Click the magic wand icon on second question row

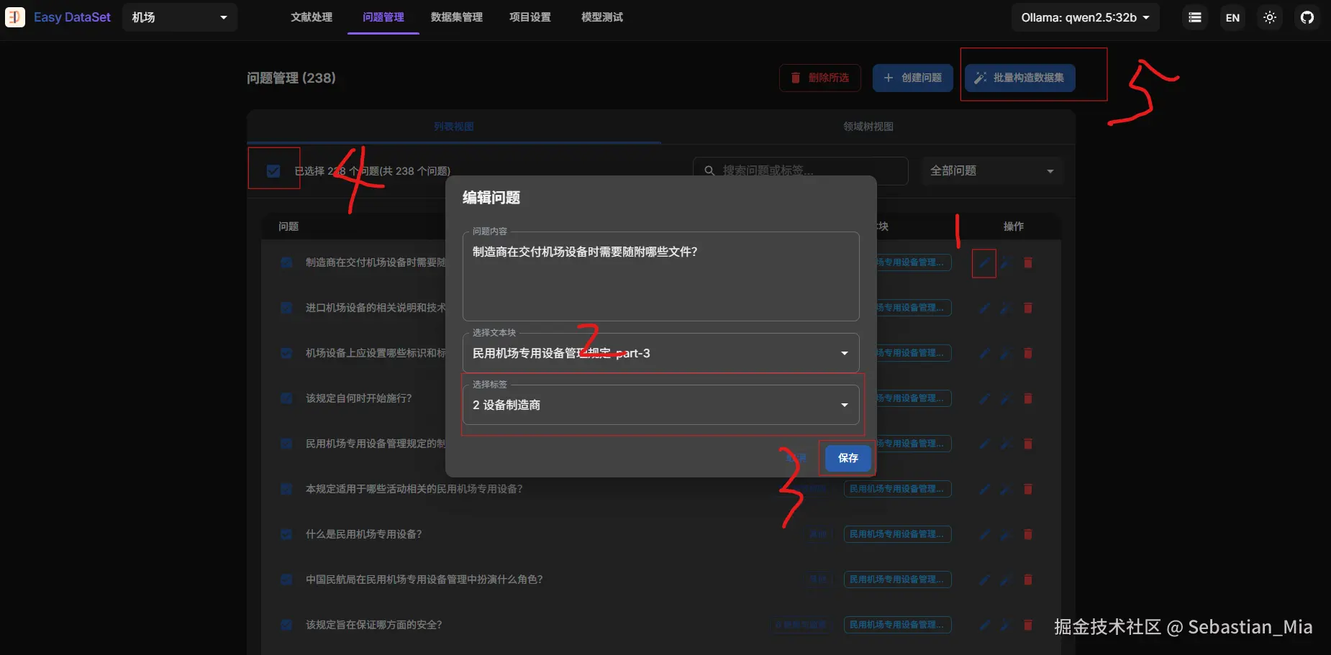1005,308
